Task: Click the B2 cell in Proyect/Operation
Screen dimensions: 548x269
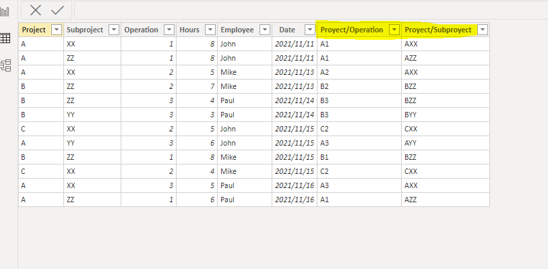Action: pyautogui.click(x=359, y=86)
